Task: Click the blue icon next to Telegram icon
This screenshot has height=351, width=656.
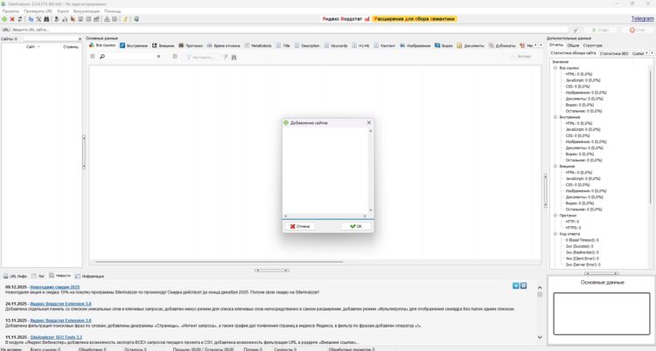Action: point(523,286)
